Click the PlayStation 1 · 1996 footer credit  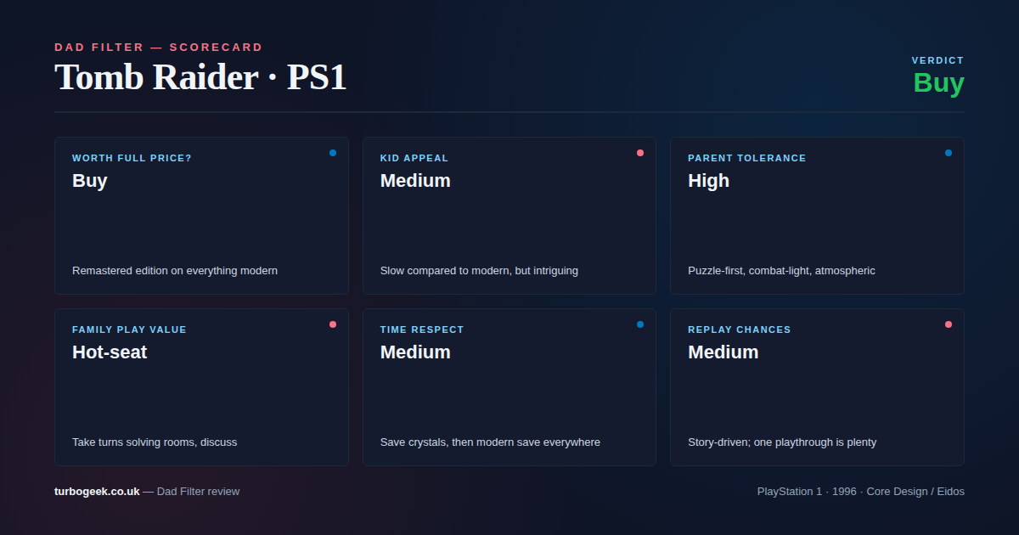pos(860,491)
